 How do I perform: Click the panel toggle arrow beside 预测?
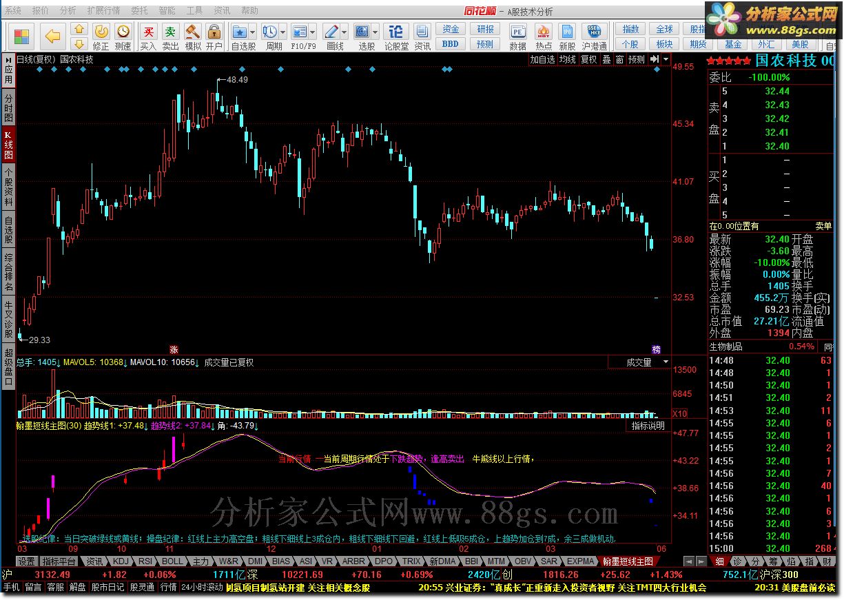click(653, 60)
